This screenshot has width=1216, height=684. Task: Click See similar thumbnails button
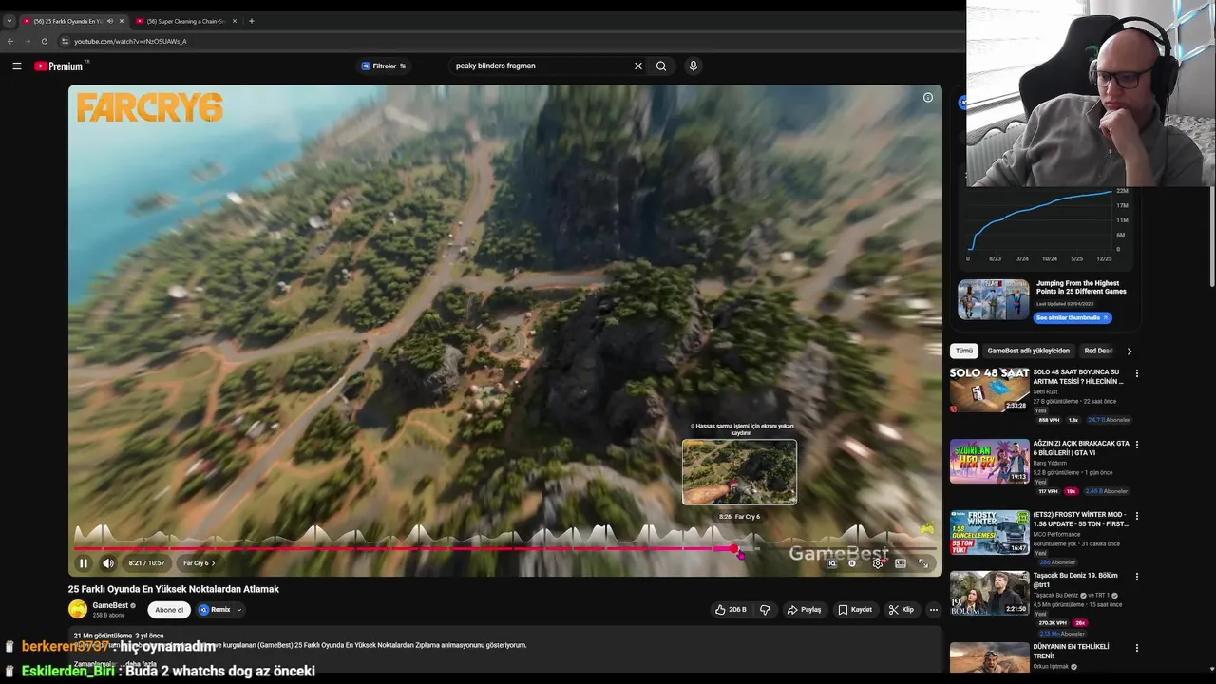click(x=1073, y=317)
